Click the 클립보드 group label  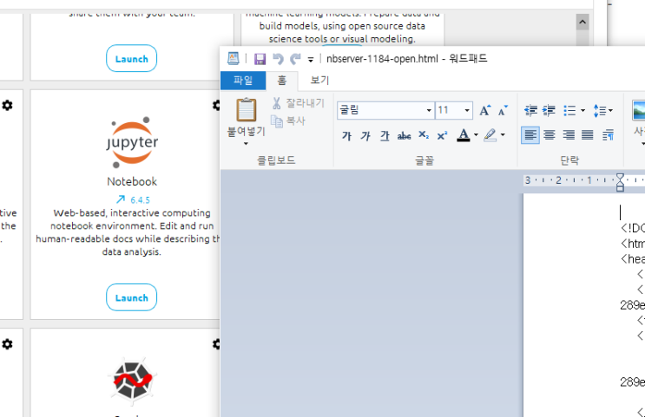click(276, 160)
